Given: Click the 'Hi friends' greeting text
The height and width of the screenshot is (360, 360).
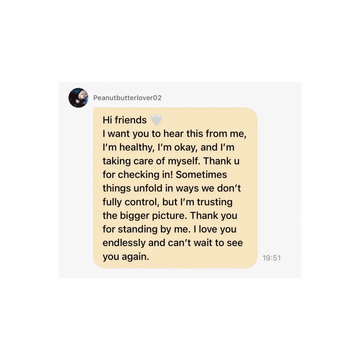Looking at the screenshot, I should pyautogui.click(x=125, y=120).
